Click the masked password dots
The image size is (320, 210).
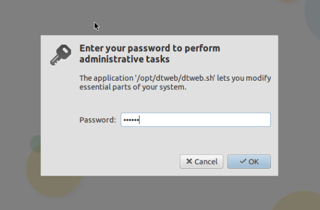click(x=131, y=120)
